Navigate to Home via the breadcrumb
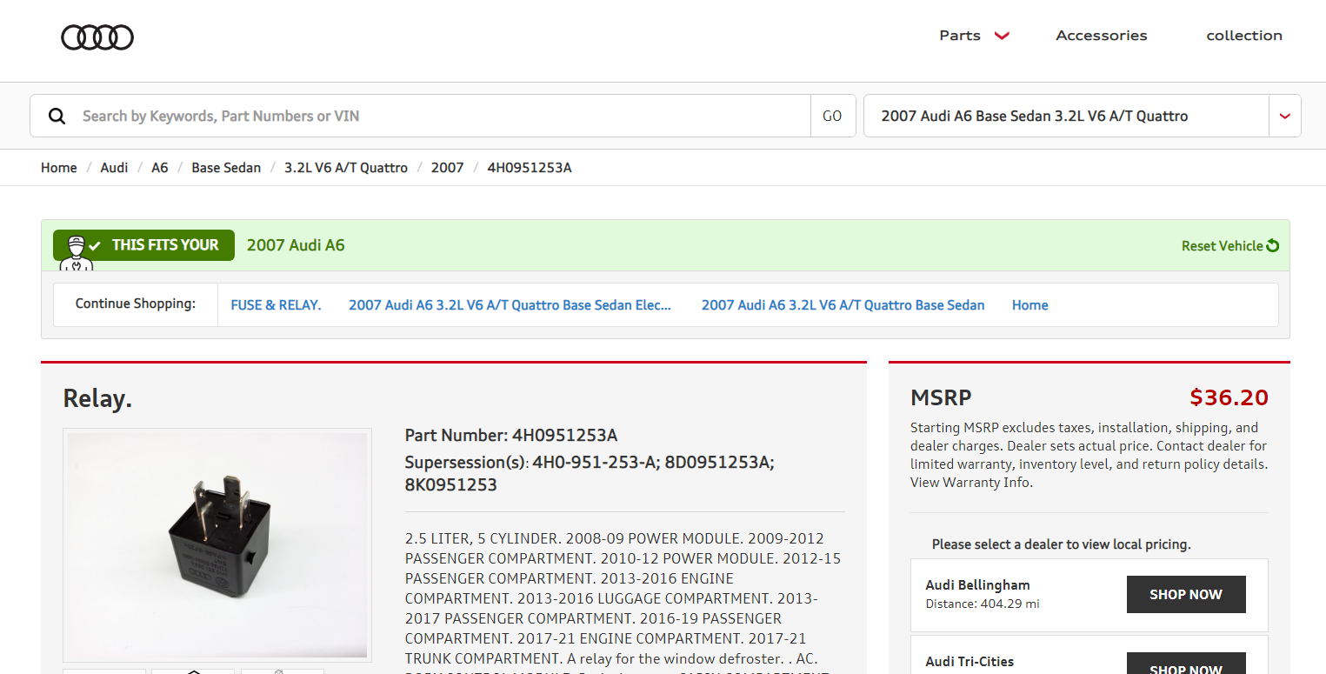The width and height of the screenshot is (1326, 674). click(x=58, y=167)
